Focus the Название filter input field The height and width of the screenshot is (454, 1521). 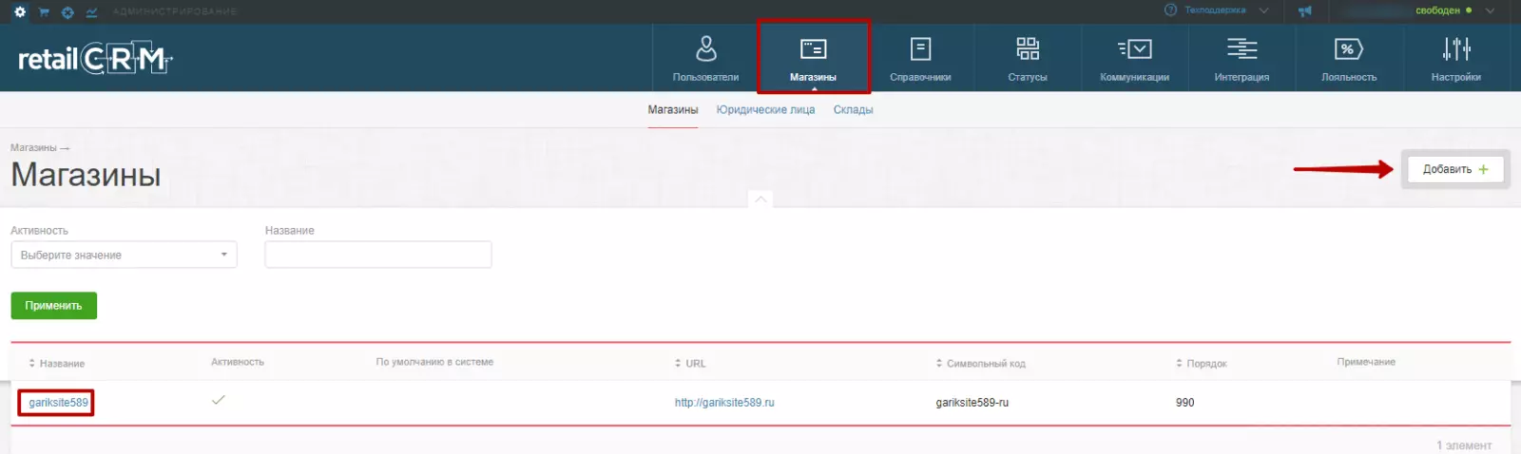(x=378, y=255)
